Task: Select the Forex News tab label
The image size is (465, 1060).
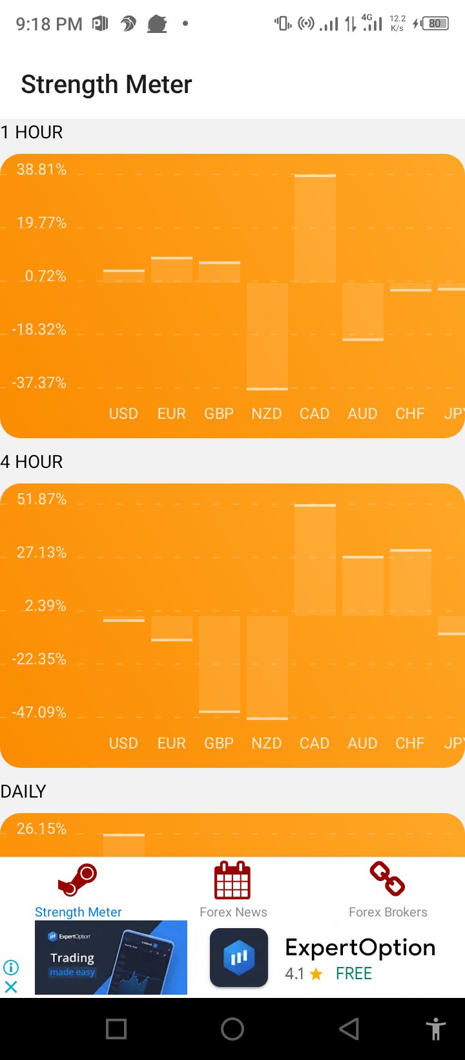Action: 233,912
